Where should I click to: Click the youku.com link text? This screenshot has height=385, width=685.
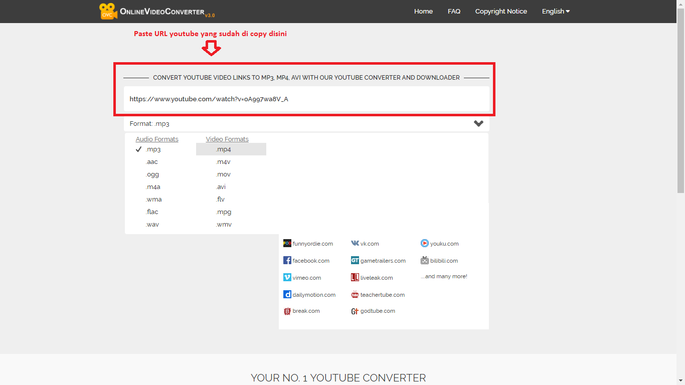click(444, 244)
